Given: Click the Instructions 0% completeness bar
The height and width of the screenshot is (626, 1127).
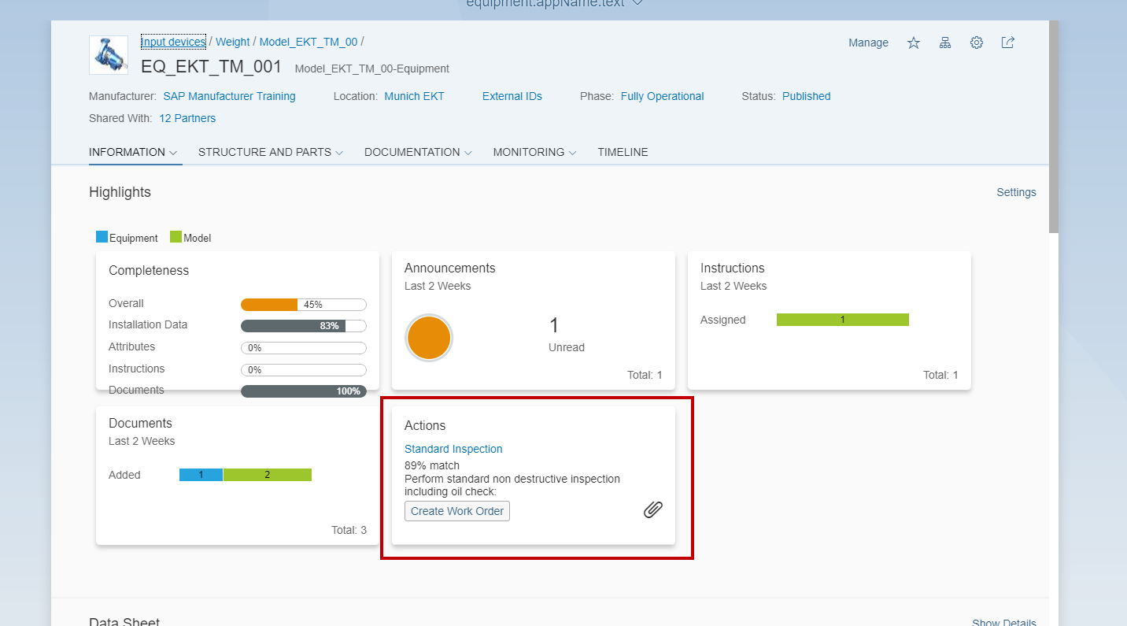Looking at the screenshot, I should coord(304,370).
